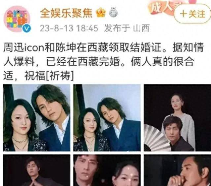Tap the silver medal badge icon

[113, 12]
